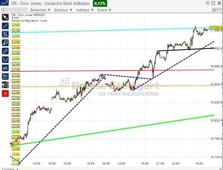Click into the search input field
The image size is (223, 170).
(x=14, y=10)
